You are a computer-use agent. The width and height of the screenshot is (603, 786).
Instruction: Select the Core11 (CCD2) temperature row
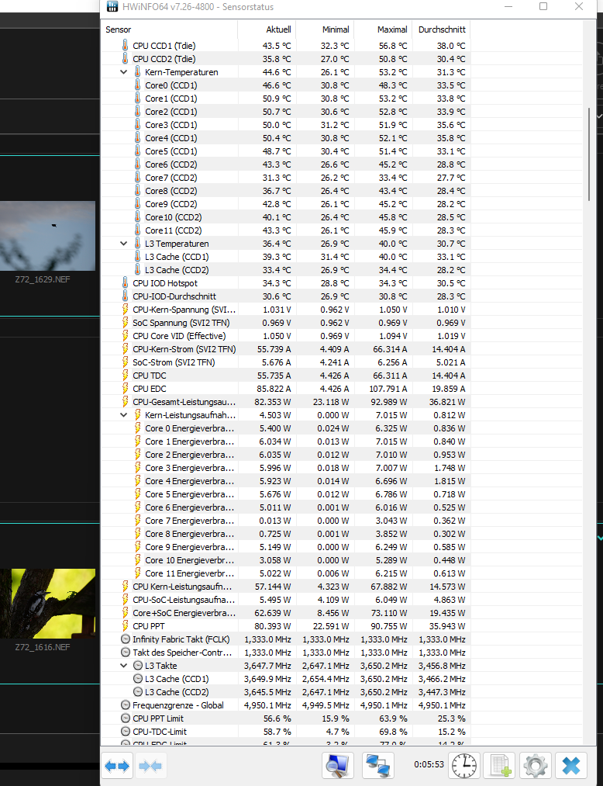pyautogui.click(x=285, y=230)
